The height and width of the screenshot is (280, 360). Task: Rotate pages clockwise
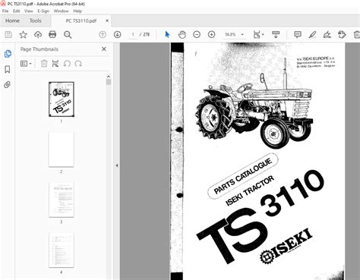(78, 64)
